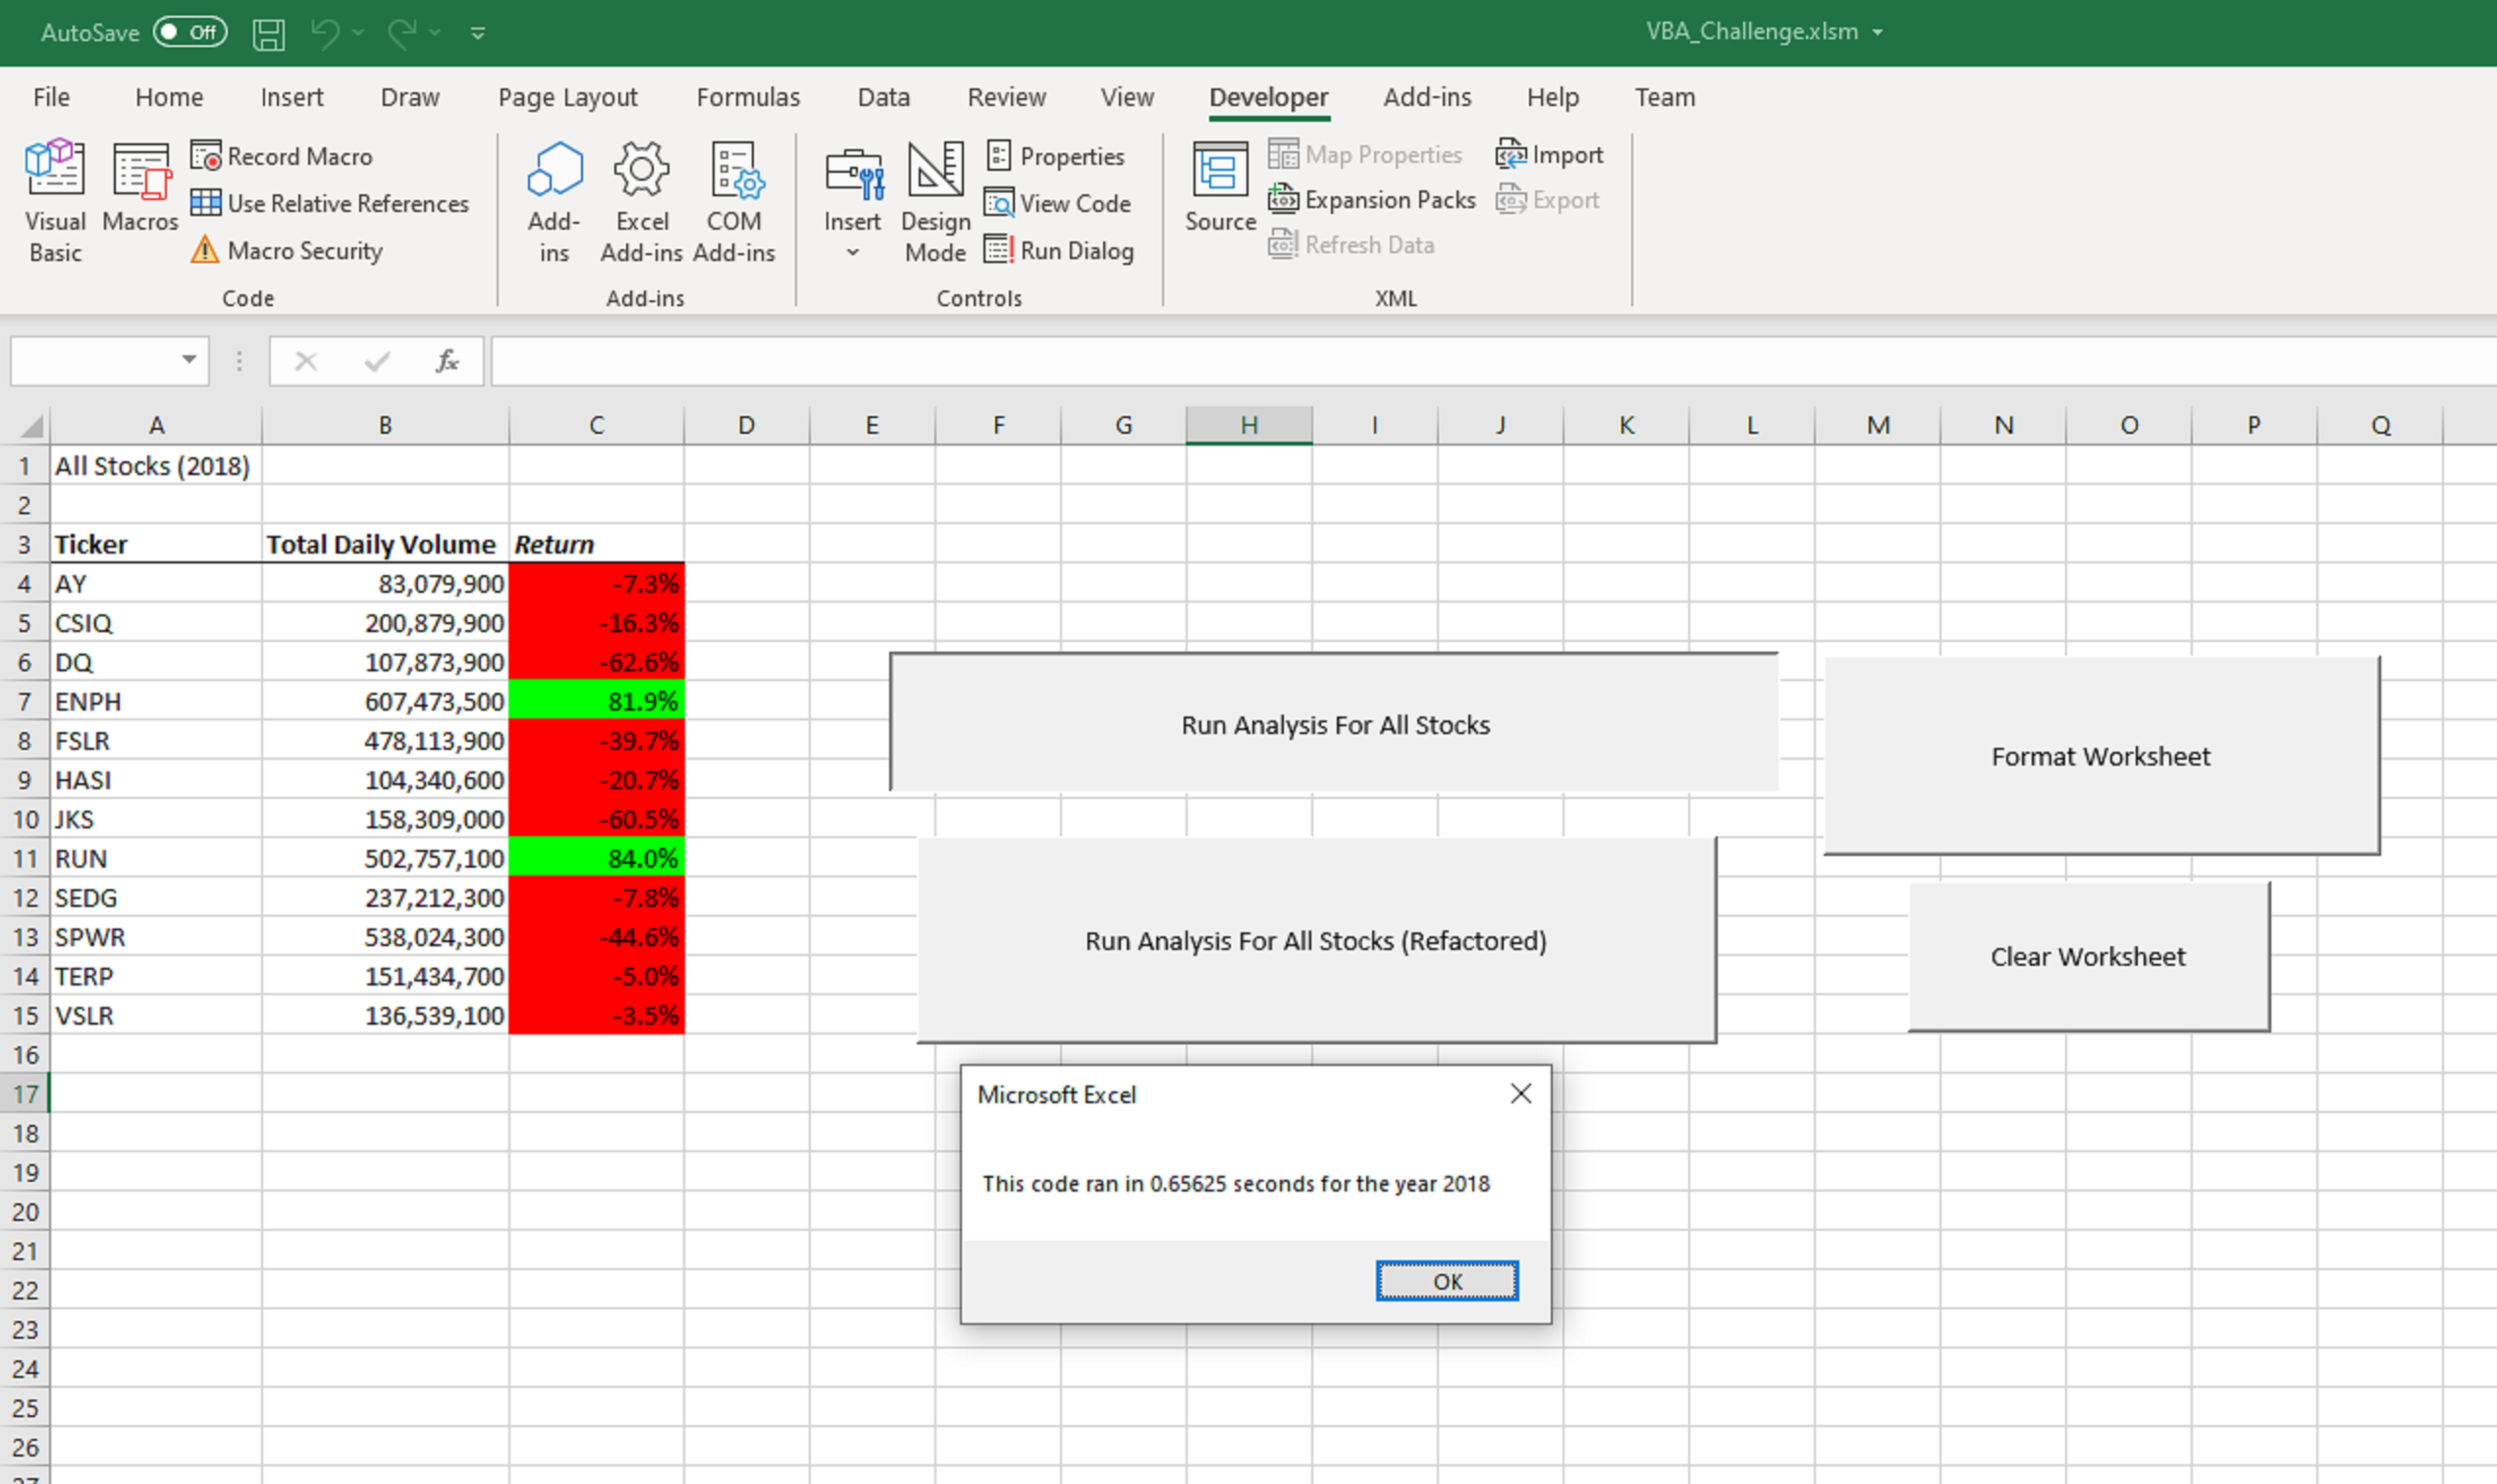This screenshot has width=2497, height=1484.
Task: Expand the Redo history dropdown
Action: (x=435, y=33)
